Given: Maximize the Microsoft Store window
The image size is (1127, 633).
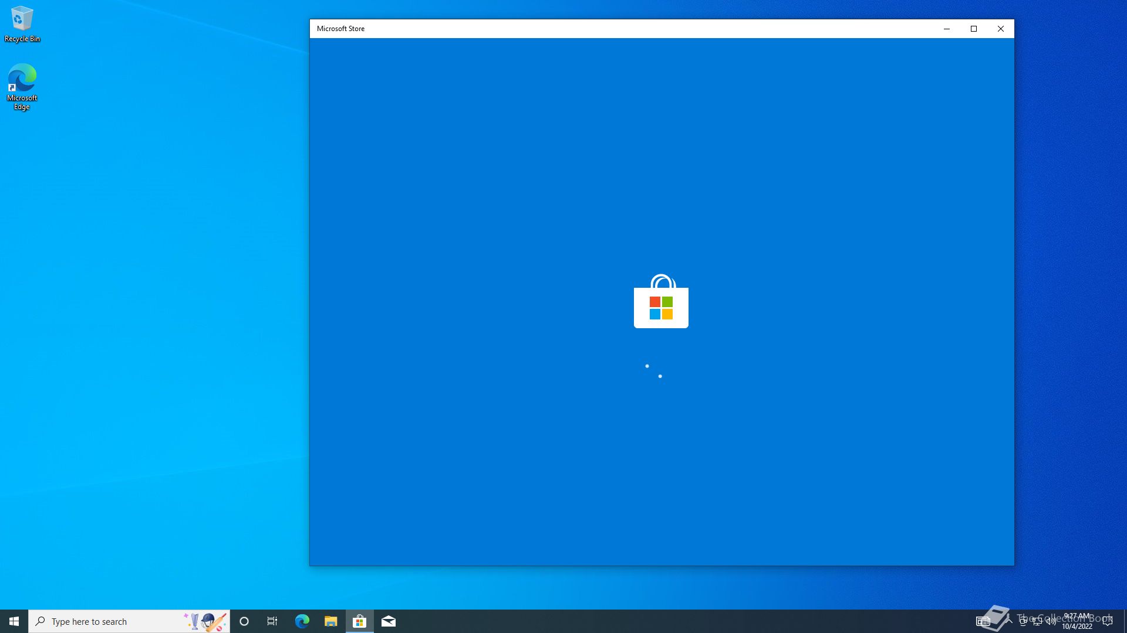Looking at the screenshot, I should (974, 29).
